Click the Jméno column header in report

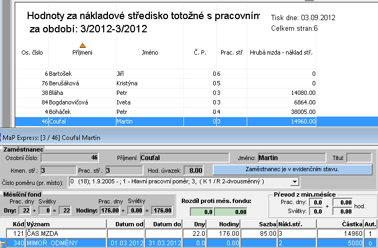click(150, 52)
